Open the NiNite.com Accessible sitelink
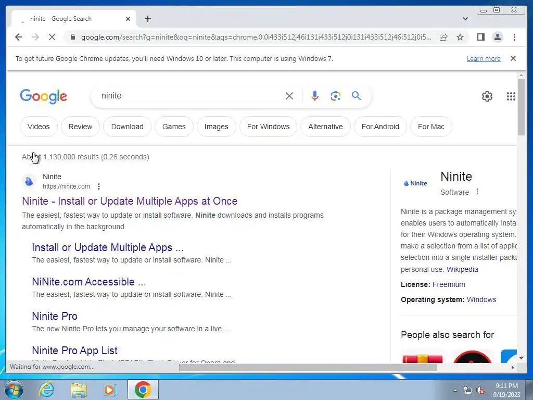 point(88,282)
